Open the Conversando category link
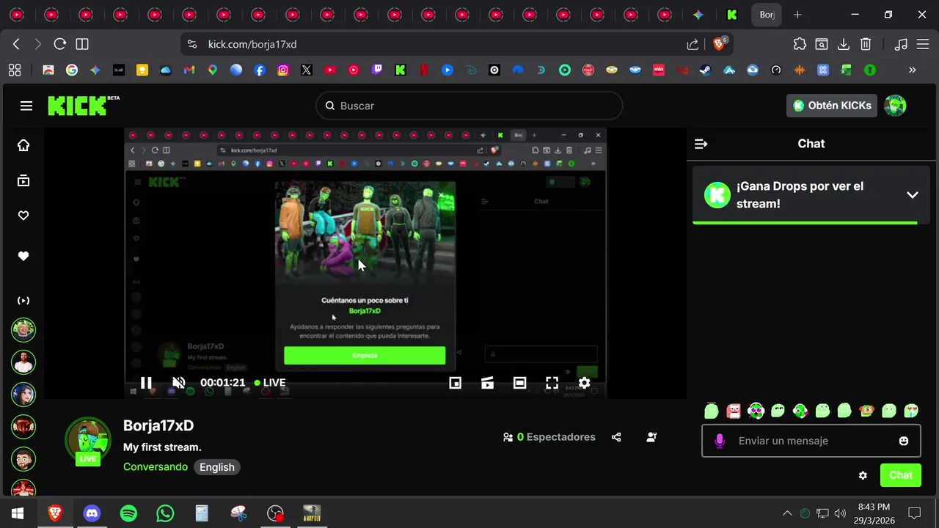The height and width of the screenshot is (528, 939). pos(156,467)
